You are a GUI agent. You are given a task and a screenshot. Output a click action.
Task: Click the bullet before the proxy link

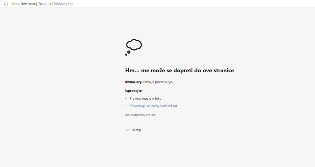click(x=126, y=106)
